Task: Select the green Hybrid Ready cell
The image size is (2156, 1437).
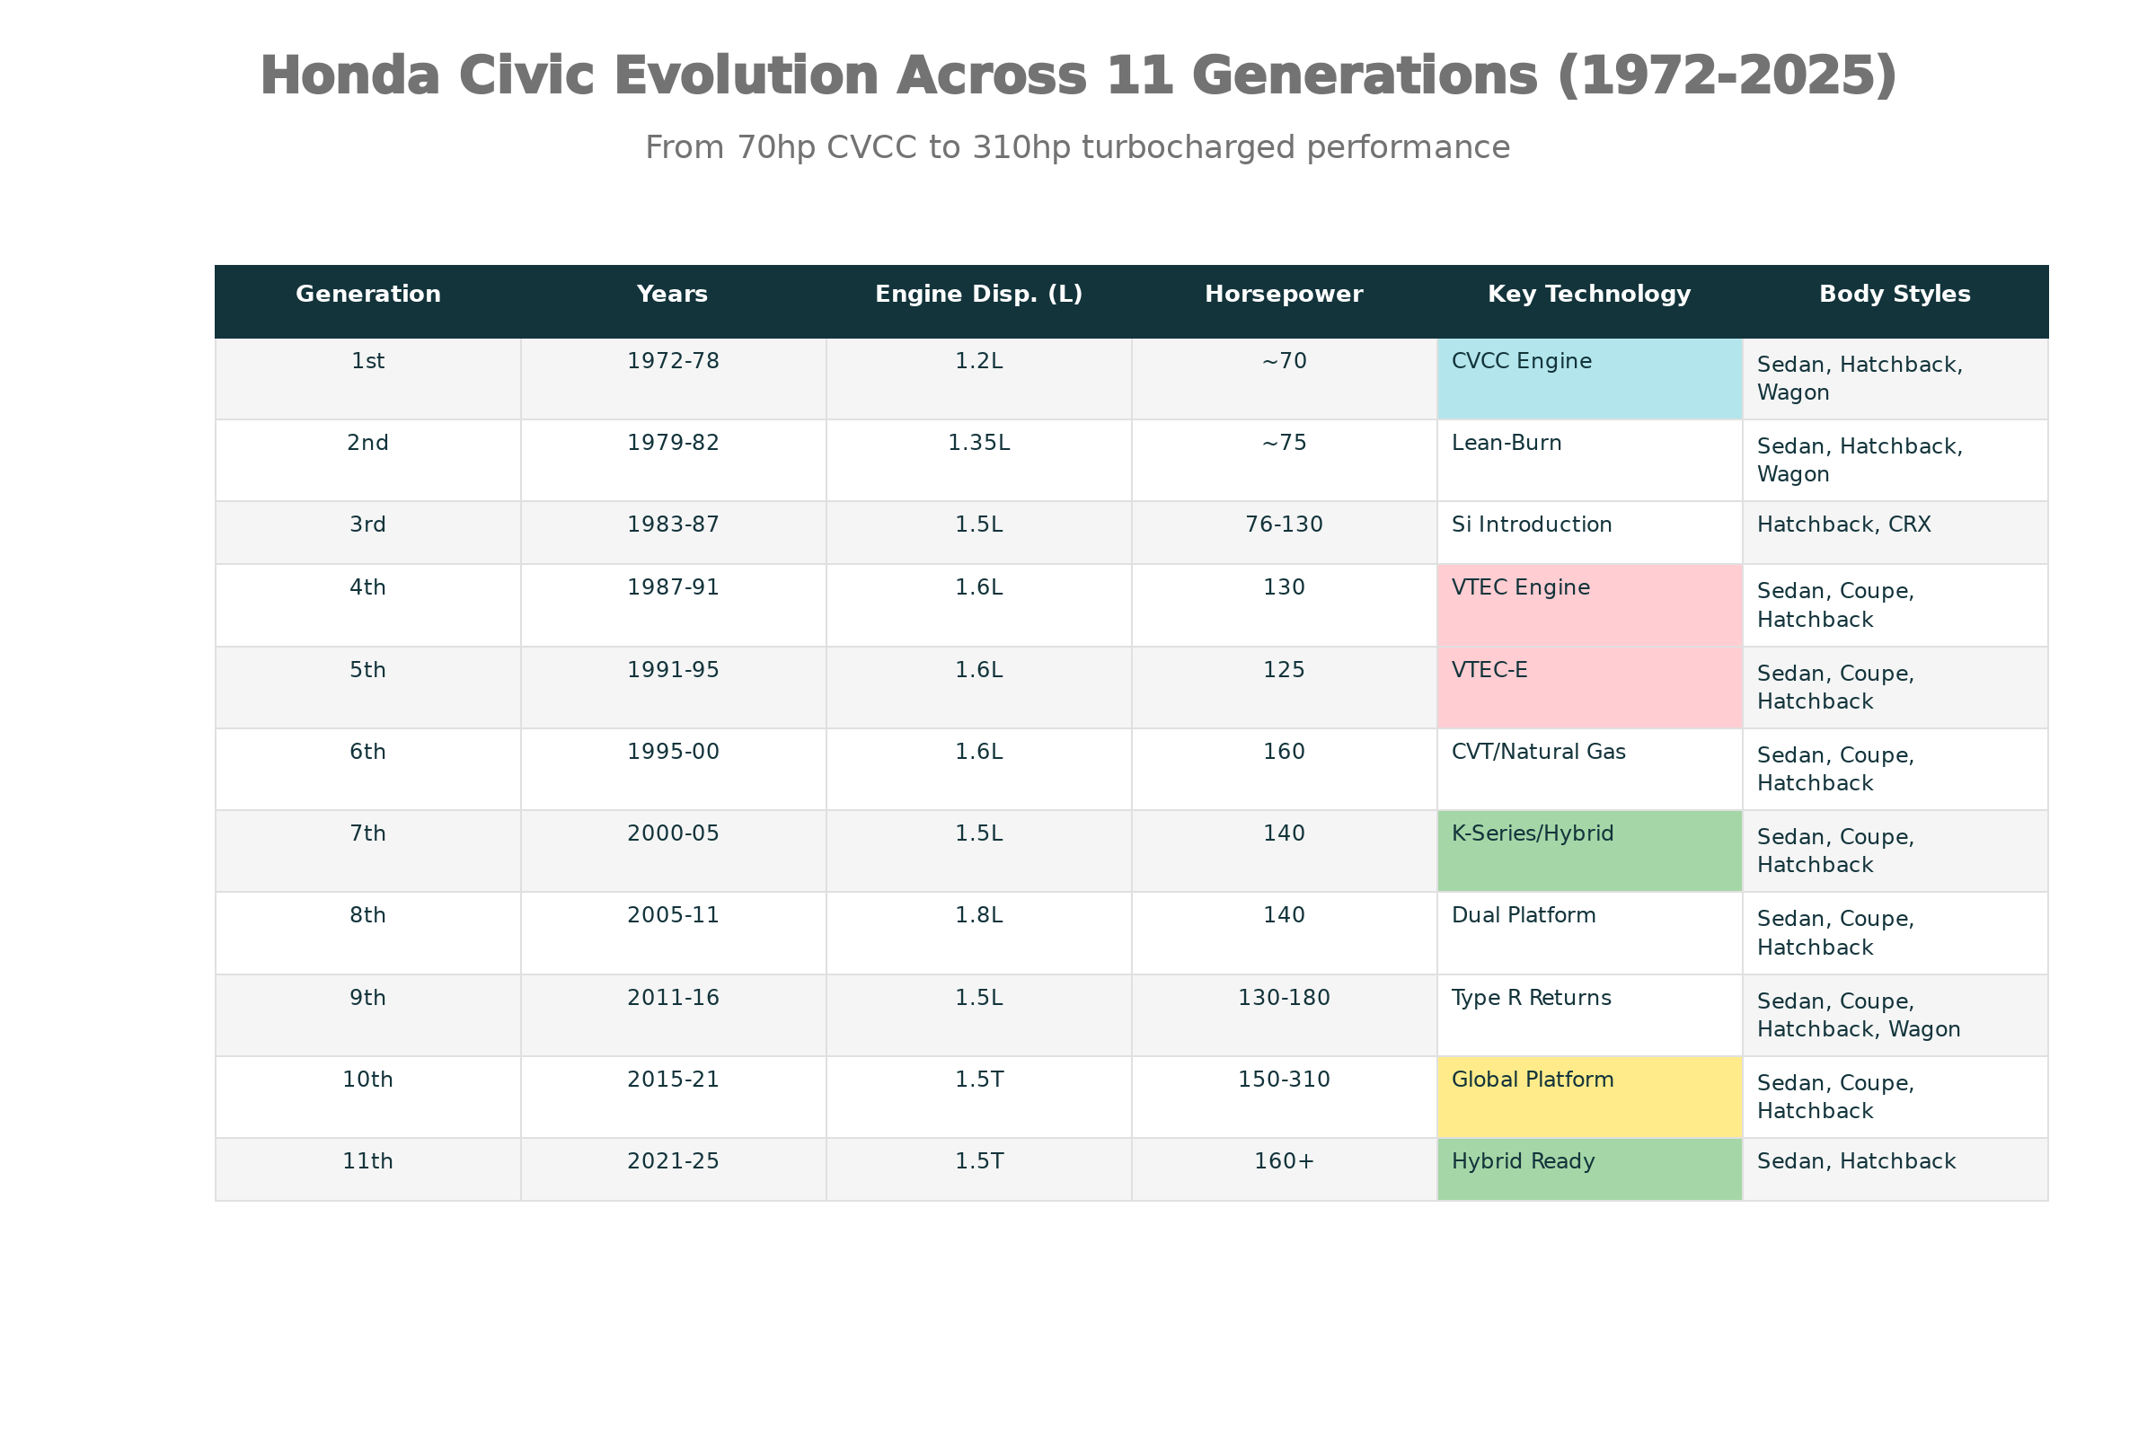Action: 1588,1168
